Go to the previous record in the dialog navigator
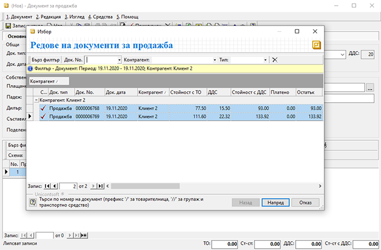Image resolution: width=381 pixels, height=250 pixels. (55, 186)
